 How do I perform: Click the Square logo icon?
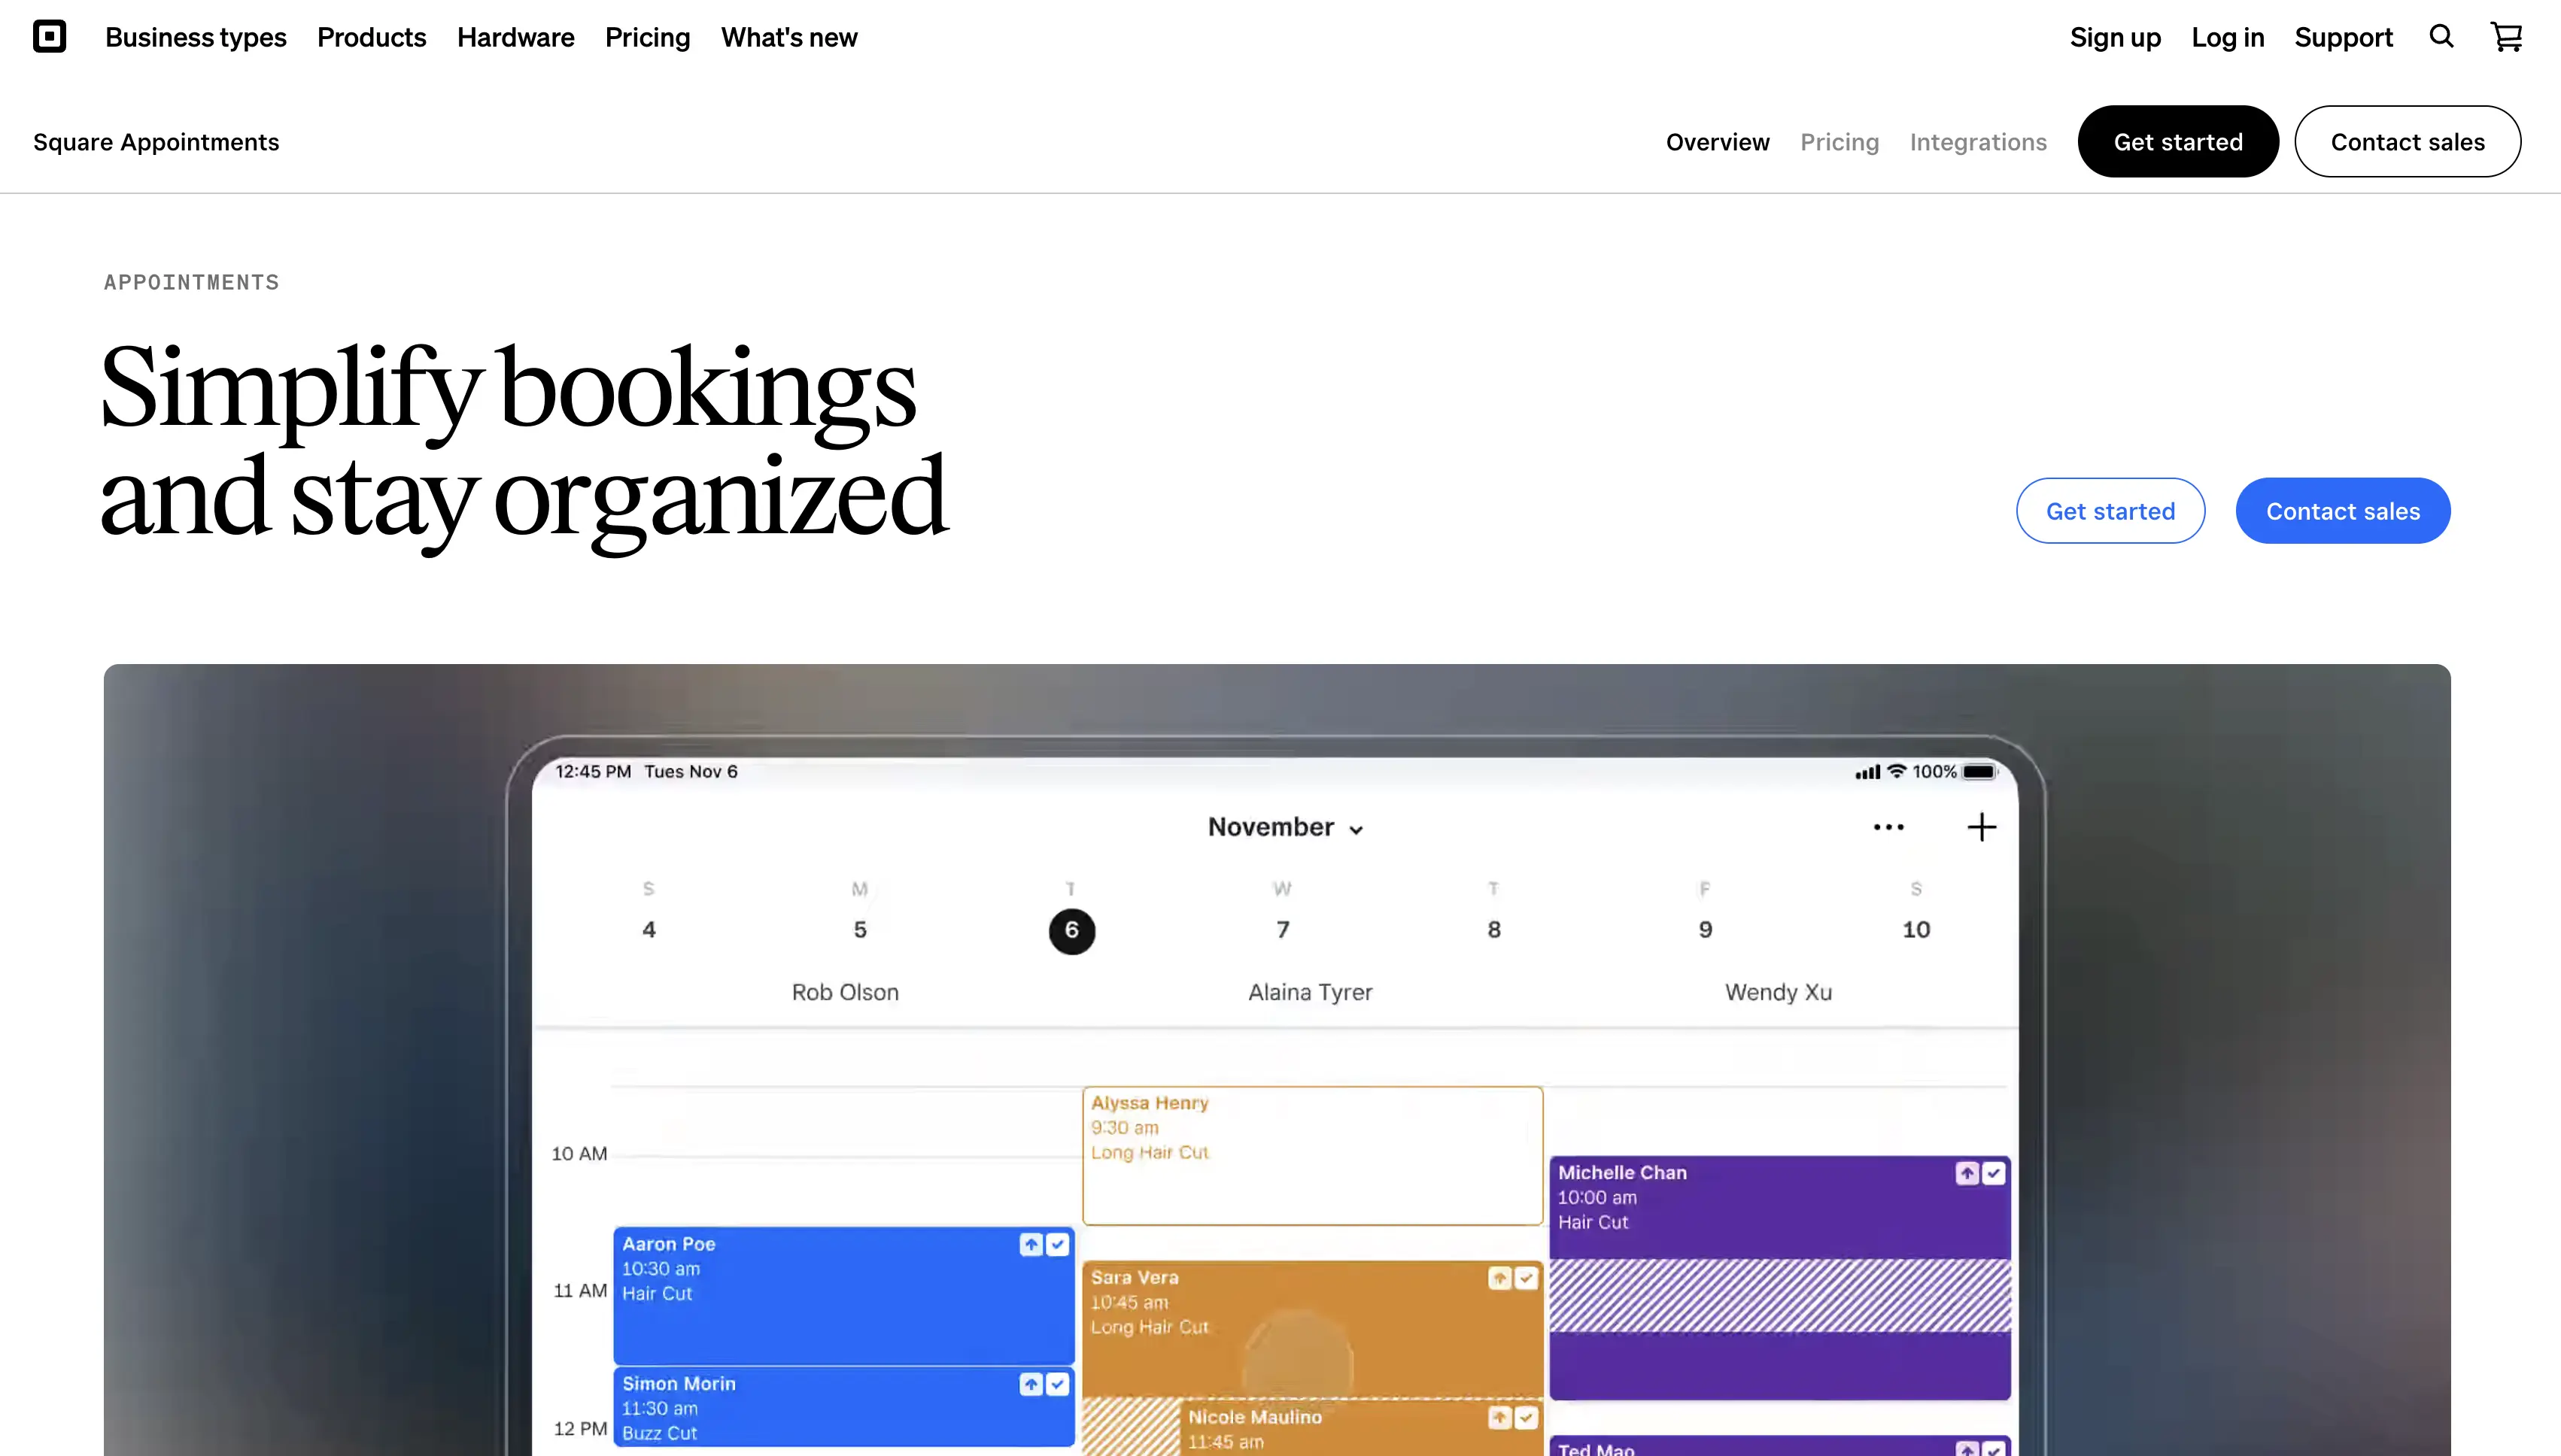click(49, 37)
